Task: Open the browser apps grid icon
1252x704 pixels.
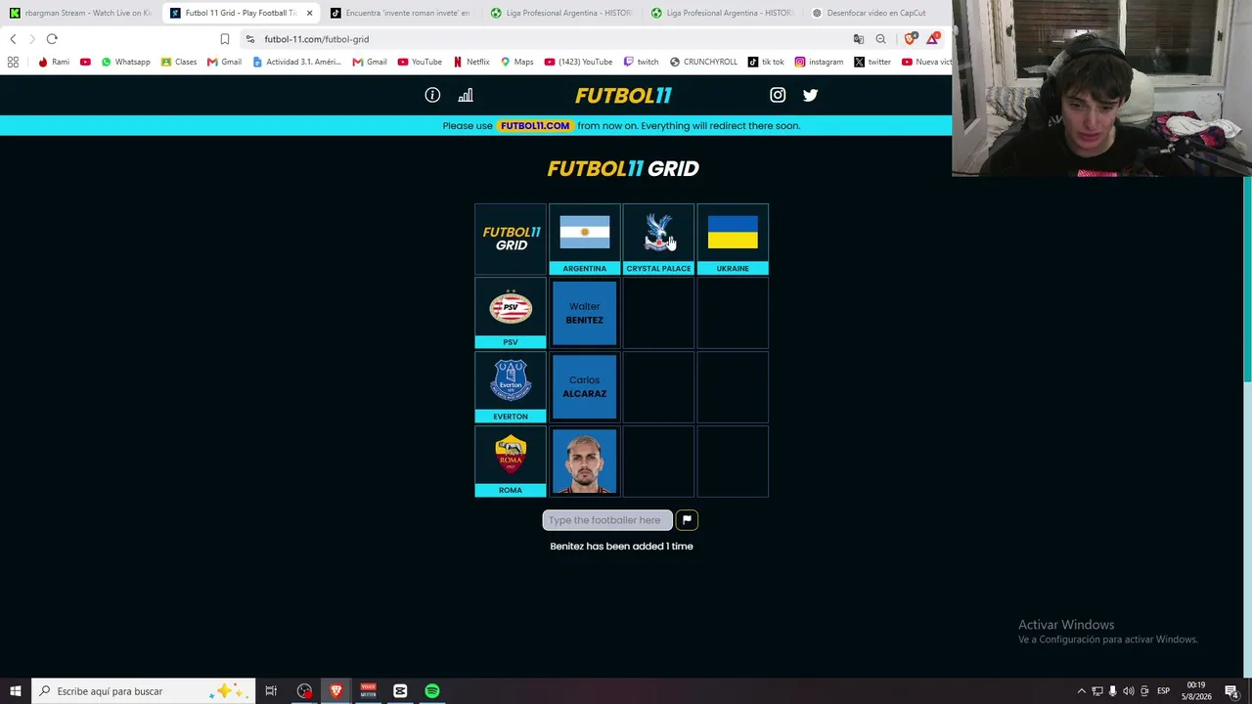Action: tap(13, 62)
